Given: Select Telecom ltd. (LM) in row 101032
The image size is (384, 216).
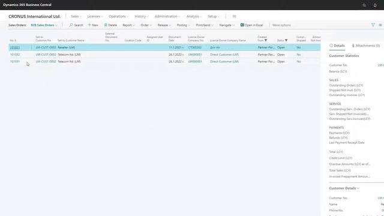Looking at the screenshot, I should coord(69,55).
